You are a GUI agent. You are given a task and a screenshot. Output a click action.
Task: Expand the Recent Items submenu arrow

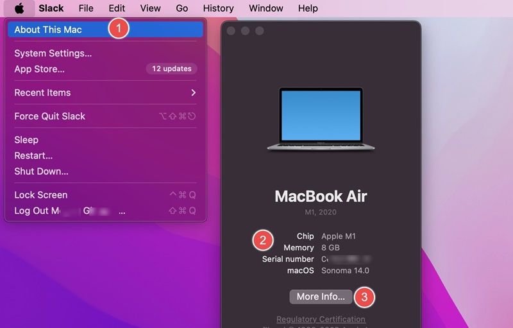tap(194, 92)
